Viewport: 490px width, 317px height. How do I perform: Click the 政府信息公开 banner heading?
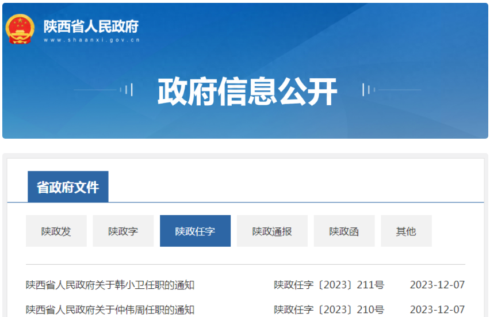coord(247,91)
